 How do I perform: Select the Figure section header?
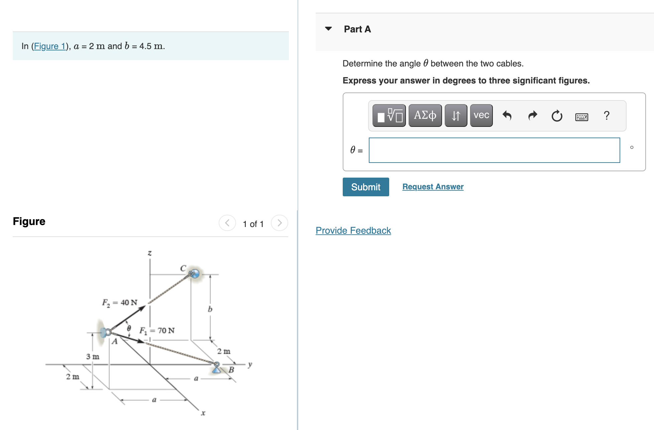point(29,221)
